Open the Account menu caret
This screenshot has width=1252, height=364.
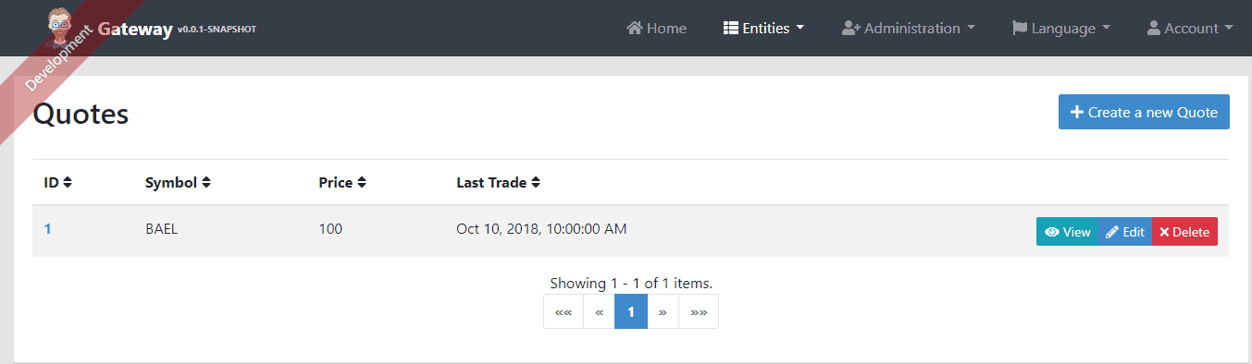1229,28
